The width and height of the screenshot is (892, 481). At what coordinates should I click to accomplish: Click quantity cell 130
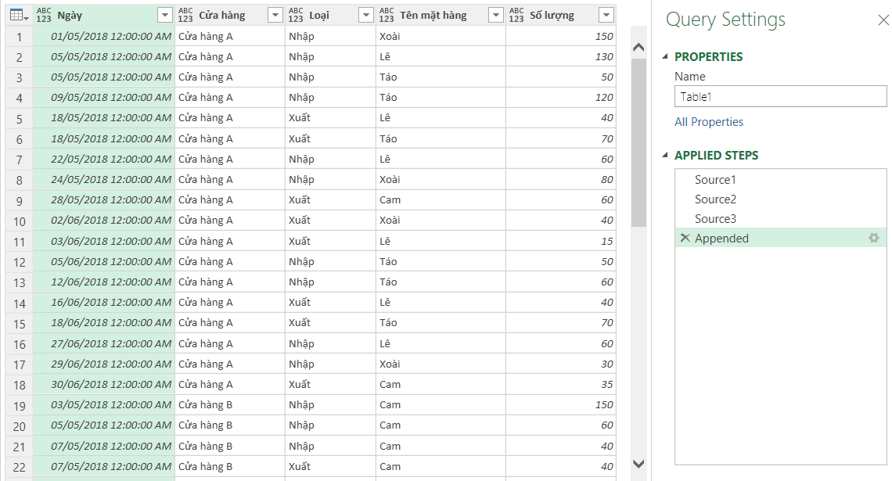tap(561, 57)
